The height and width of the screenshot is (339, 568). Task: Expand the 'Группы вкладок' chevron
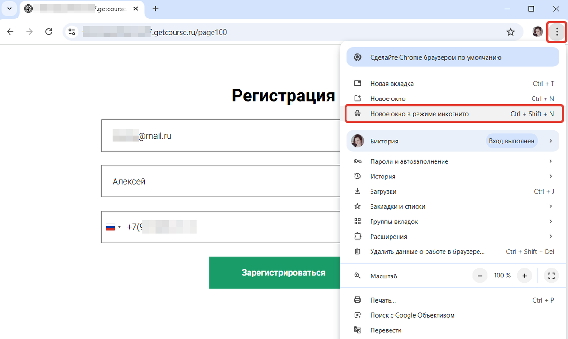click(550, 222)
